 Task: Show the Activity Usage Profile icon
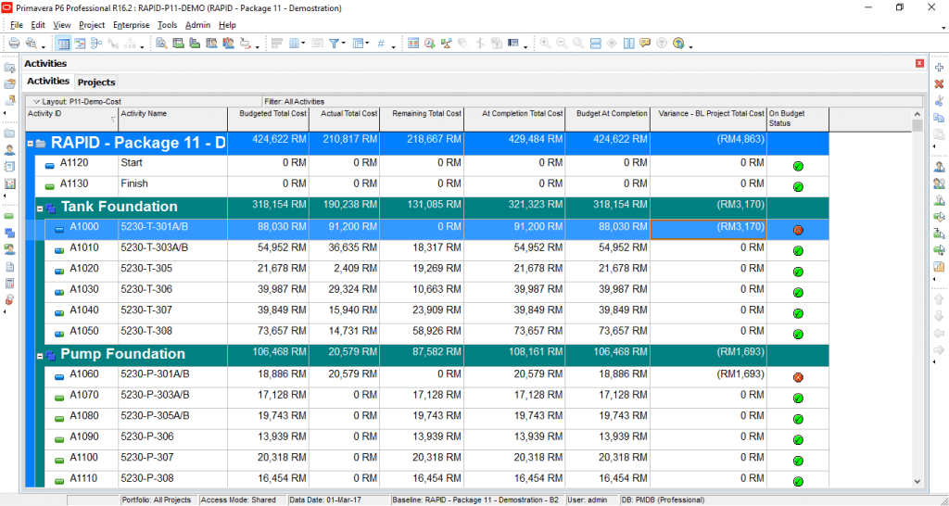195,43
